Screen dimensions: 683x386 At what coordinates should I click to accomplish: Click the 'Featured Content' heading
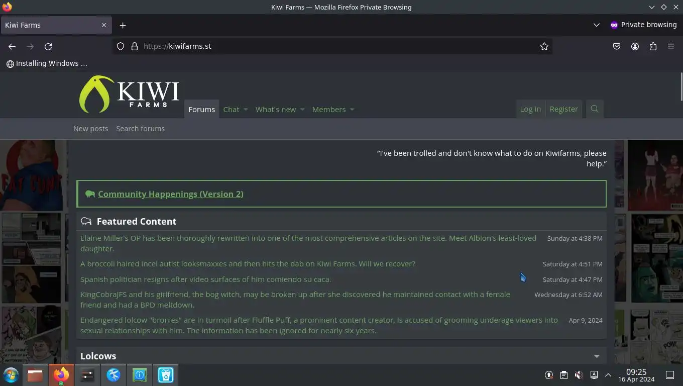(x=137, y=222)
